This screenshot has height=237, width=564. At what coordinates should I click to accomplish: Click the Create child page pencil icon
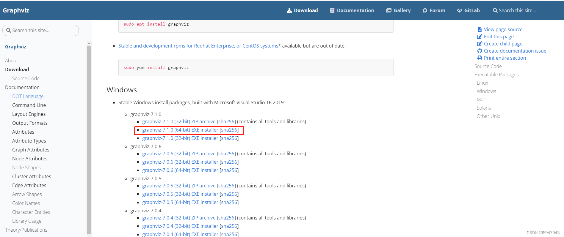[480, 44]
